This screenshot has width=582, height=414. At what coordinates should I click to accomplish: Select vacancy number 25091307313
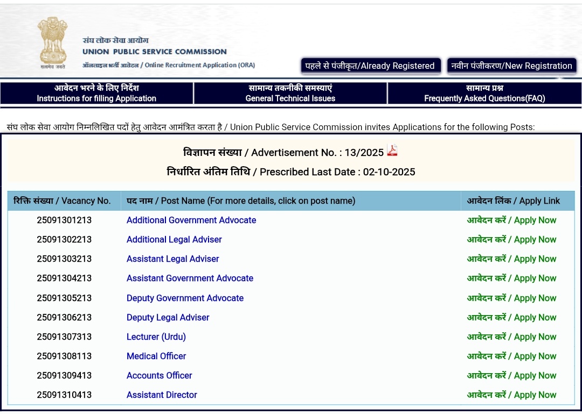coord(64,337)
